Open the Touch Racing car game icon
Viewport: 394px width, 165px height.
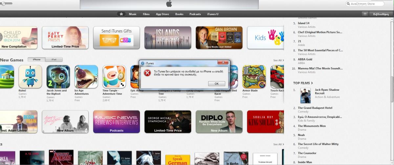point(277,76)
